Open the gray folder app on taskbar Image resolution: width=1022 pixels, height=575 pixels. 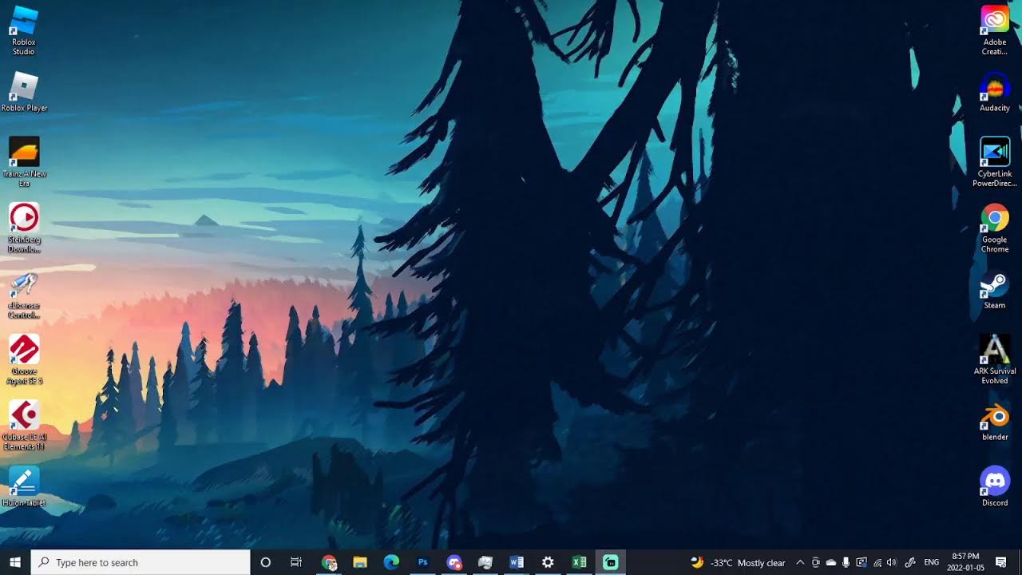tap(485, 562)
